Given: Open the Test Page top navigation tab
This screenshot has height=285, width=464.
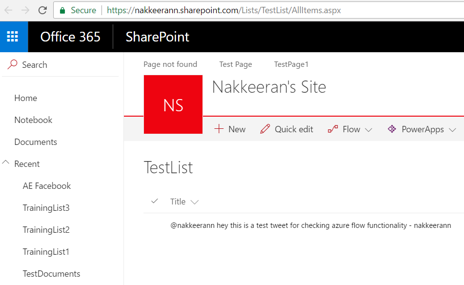Looking at the screenshot, I should (236, 64).
